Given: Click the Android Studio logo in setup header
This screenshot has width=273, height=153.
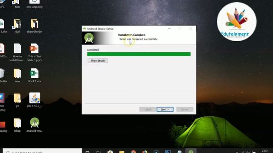Looking at the screenshot, I should click(89, 38).
